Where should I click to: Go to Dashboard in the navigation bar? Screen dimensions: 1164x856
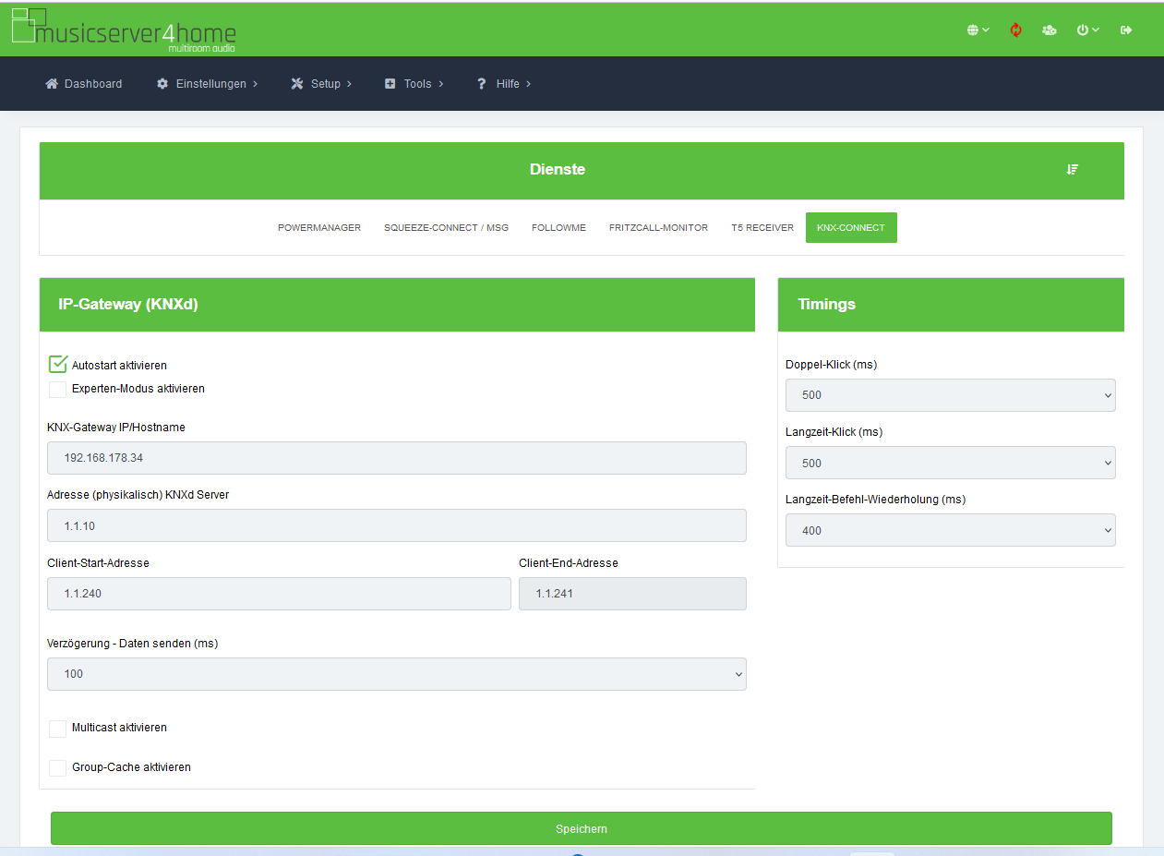[x=84, y=84]
